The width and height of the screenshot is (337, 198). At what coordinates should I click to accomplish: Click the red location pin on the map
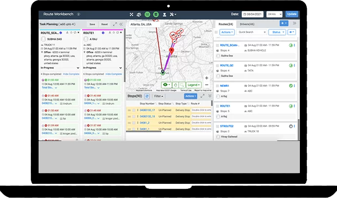pos(171,51)
